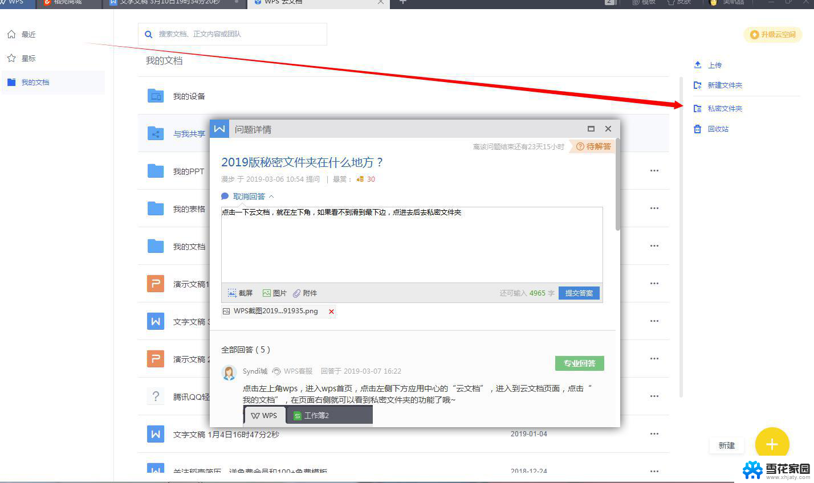Click the 上传 upload icon
This screenshot has height=483, width=814.
coord(698,65)
